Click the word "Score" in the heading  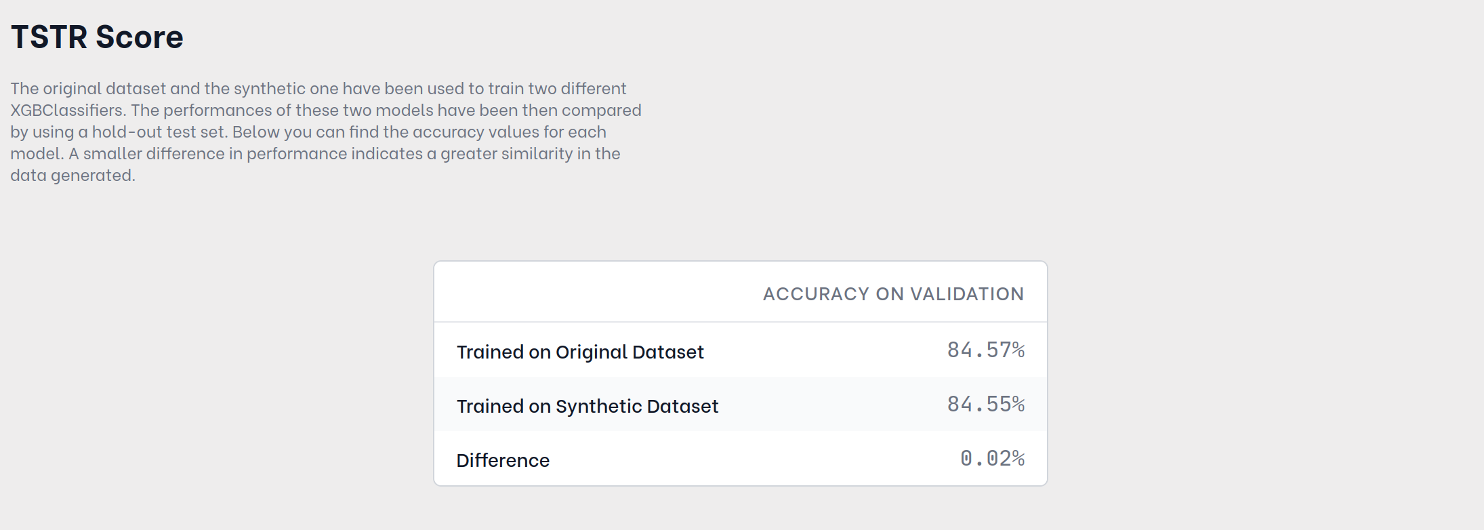(x=140, y=37)
